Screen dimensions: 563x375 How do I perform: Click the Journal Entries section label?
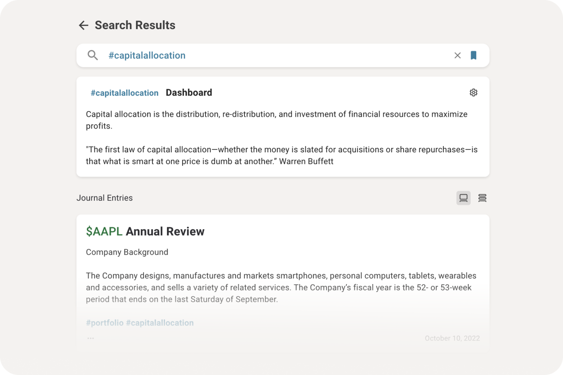[105, 198]
